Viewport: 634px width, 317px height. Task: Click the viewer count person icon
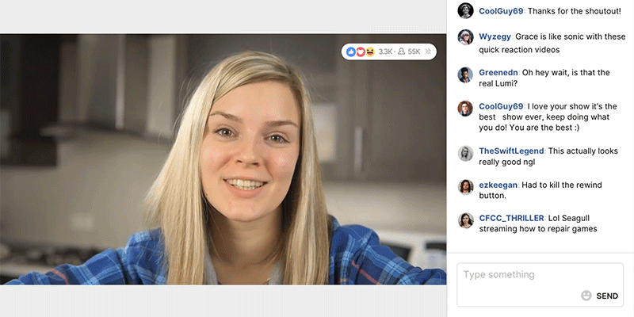(402, 52)
